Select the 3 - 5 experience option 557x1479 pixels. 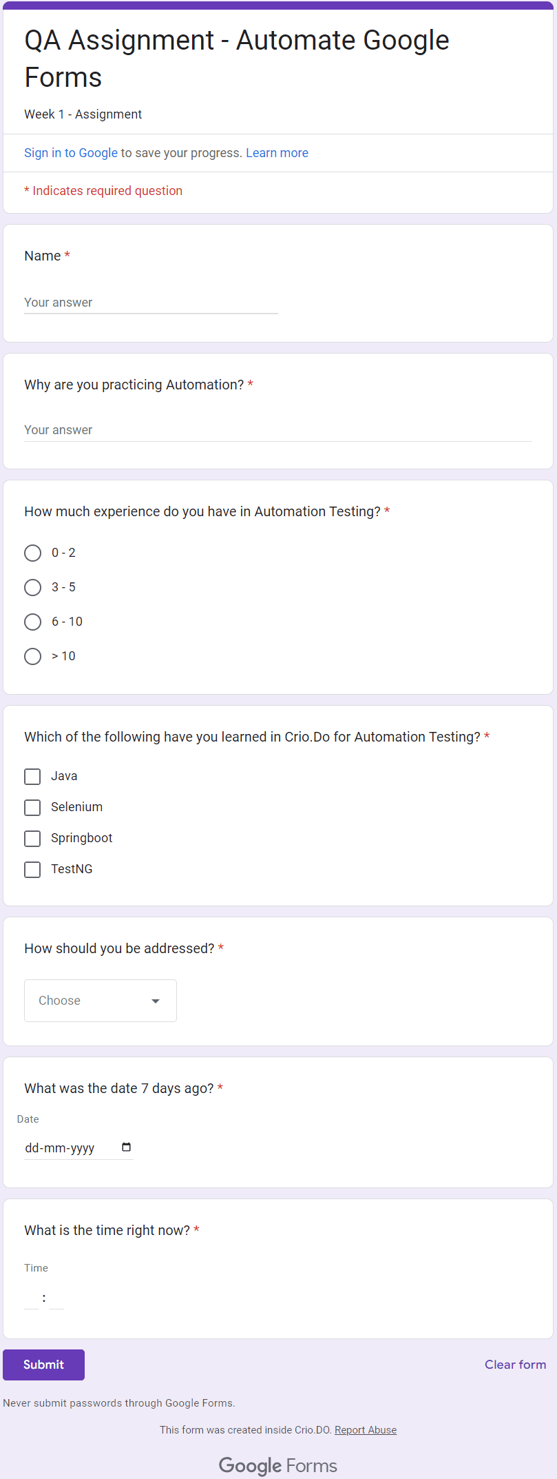pyautogui.click(x=32, y=587)
